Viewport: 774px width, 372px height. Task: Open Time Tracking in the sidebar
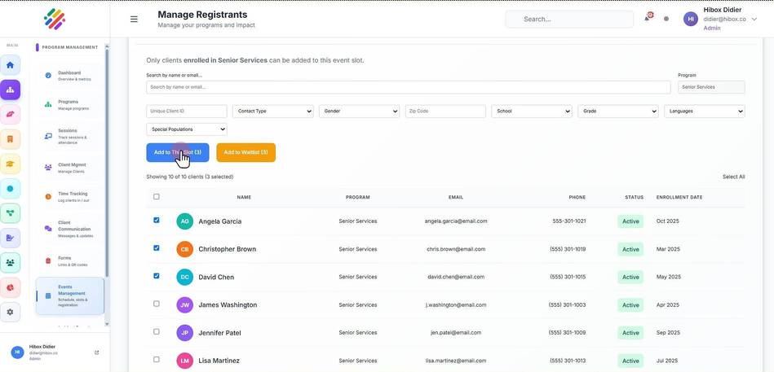(x=69, y=197)
